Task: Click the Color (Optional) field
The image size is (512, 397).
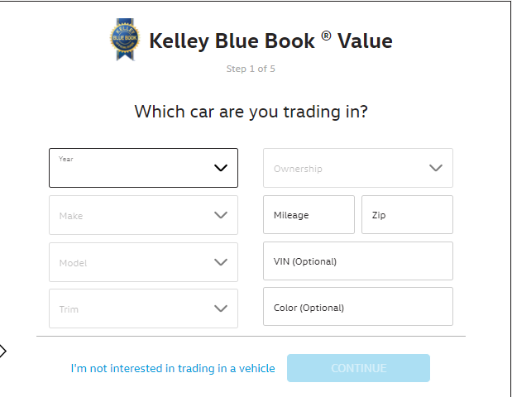Action: [x=358, y=307]
